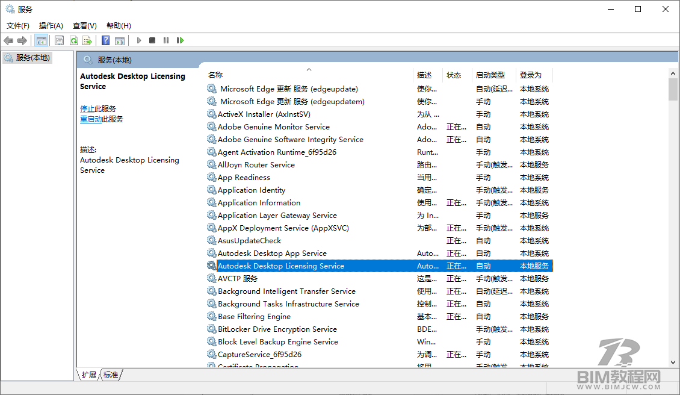Click gear icon beside Adobe Genuine Monitor Service
The height and width of the screenshot is (395, 680).
coord(212,126)
